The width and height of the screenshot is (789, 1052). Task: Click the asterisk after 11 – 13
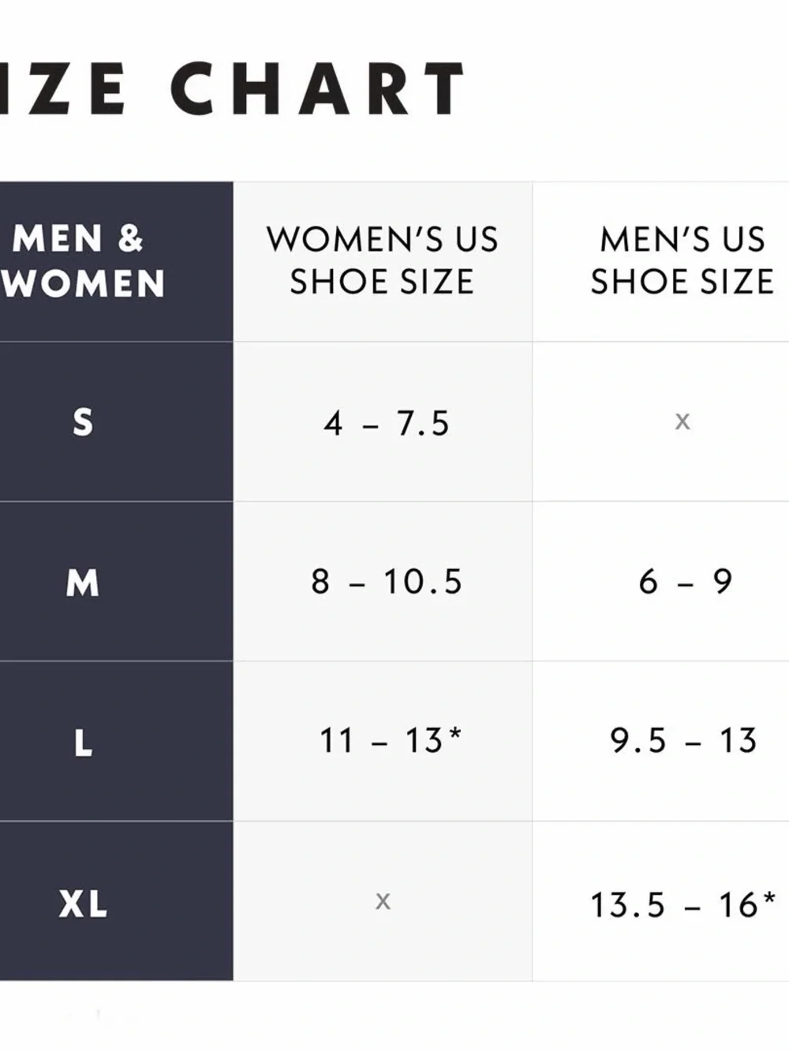pos(454,733)
